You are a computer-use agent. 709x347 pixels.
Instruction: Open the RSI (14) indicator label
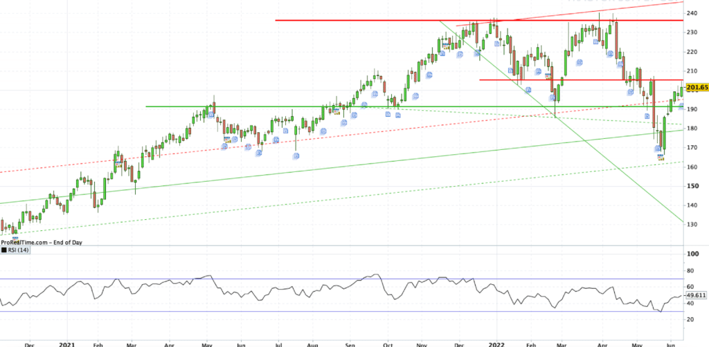pyautogui.click(x=19, y=251)
